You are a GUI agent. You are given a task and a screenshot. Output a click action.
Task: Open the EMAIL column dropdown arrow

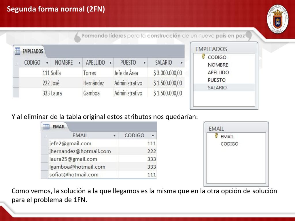point(114,136)
